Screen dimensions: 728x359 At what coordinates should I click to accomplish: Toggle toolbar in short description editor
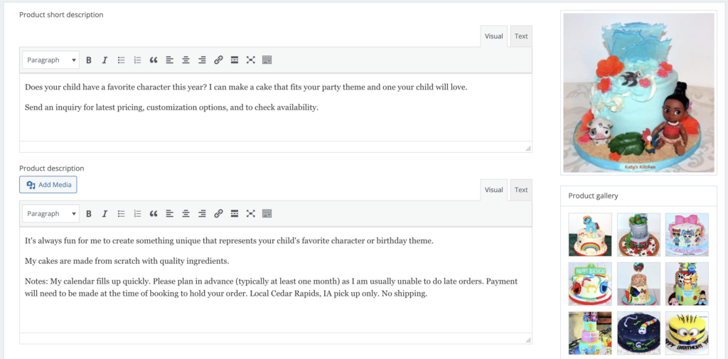[267, 60]
